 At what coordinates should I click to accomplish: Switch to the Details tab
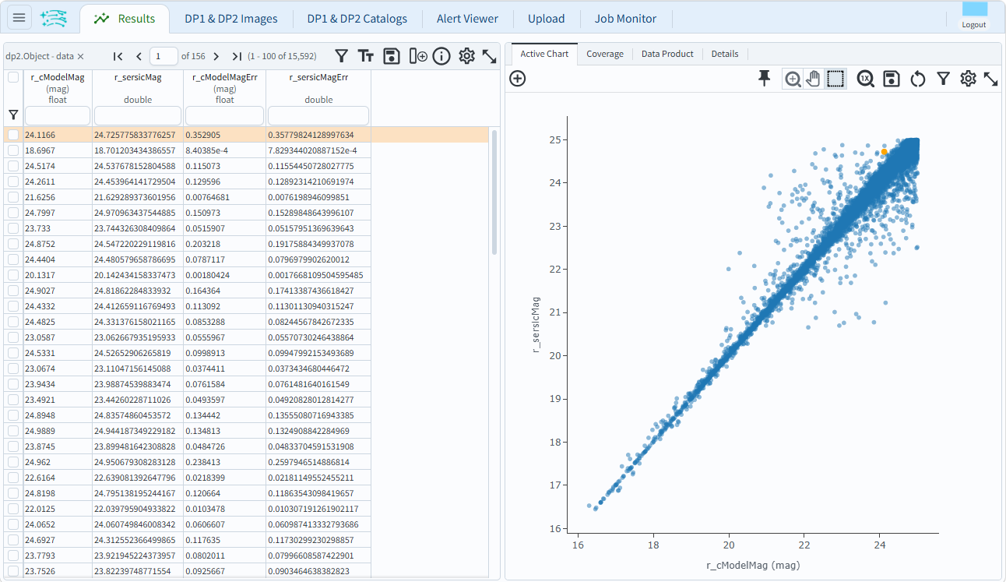[725, 54]
